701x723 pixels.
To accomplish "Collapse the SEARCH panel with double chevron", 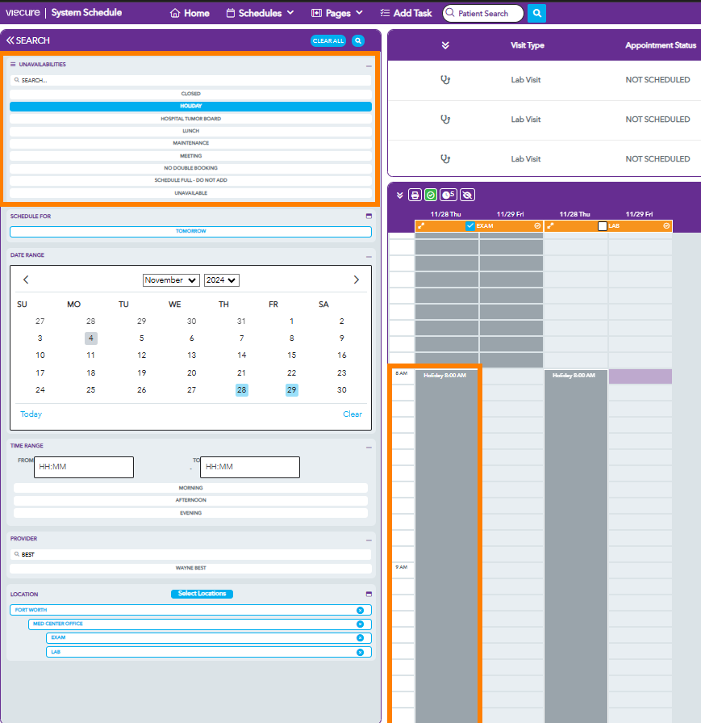I will 10,40.
